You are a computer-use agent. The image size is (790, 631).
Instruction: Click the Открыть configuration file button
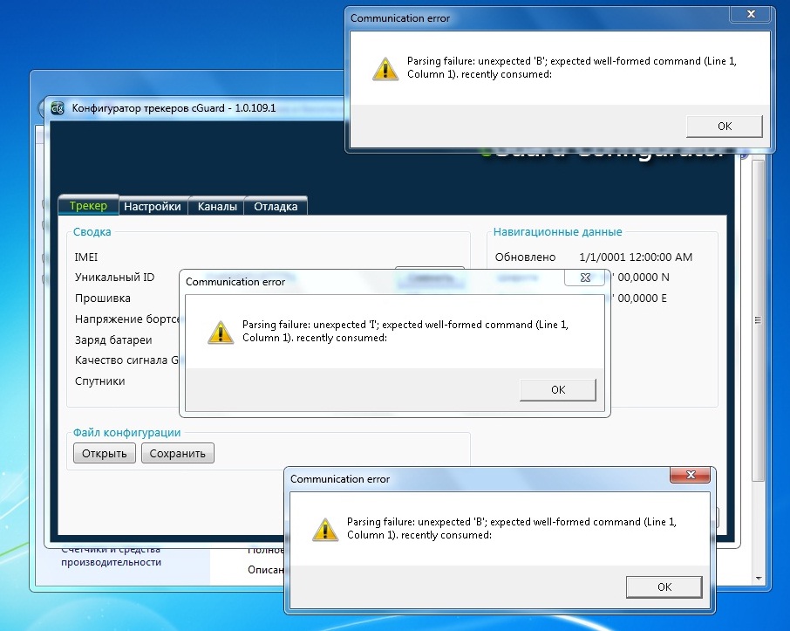(105, 453)
